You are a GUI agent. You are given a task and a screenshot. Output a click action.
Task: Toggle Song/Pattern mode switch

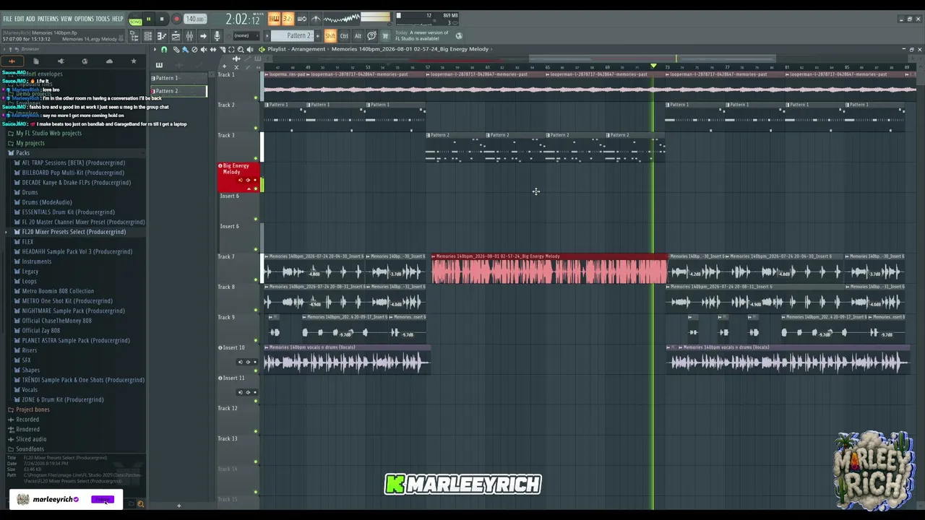pyautogui.click(x=135, y=19)
